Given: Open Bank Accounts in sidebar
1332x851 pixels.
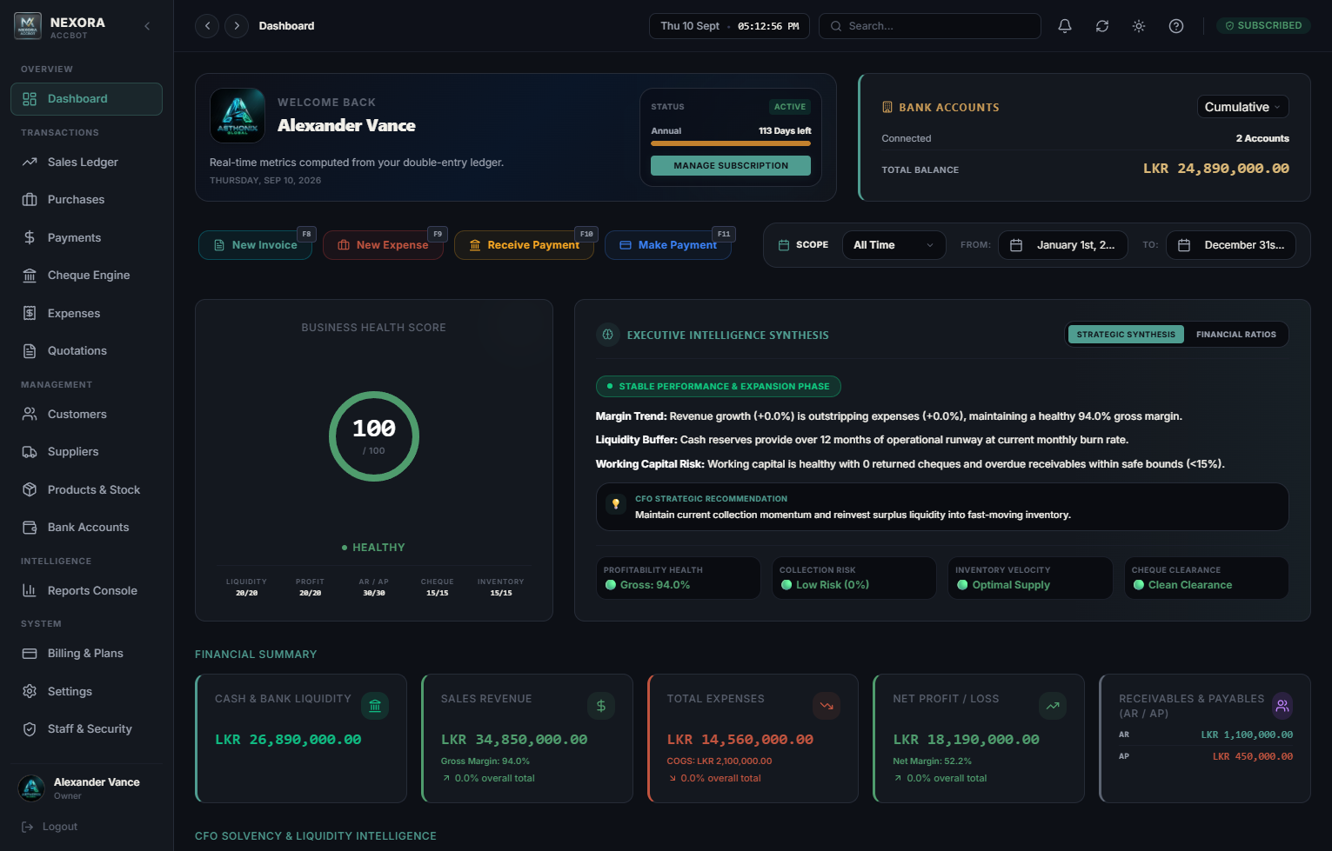Looking at the screenshot, I should pyautogui.click(x=86, y=528).
